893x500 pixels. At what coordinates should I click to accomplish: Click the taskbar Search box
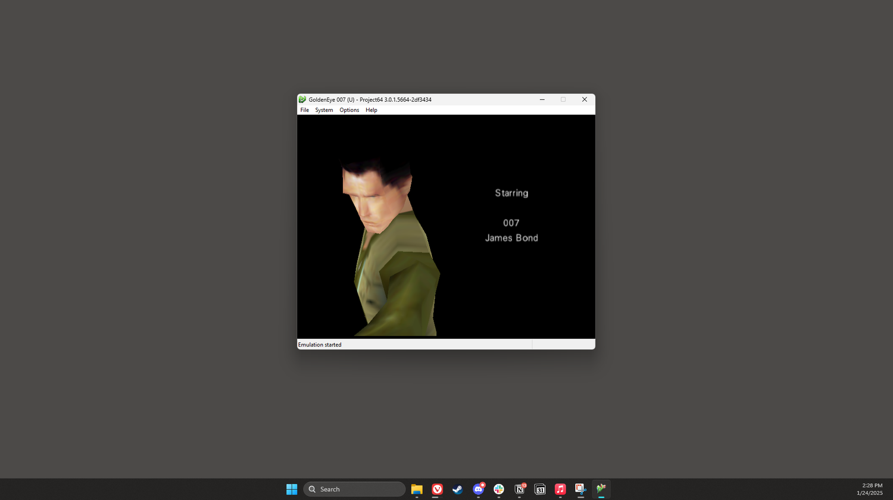click(x=354, y=489)
